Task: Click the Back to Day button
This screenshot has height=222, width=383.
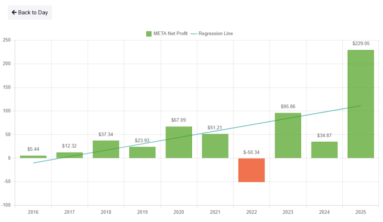Action: [x=30, y=12]
